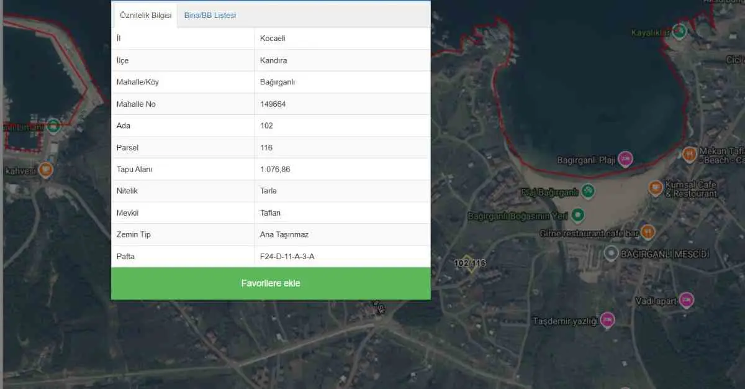Click the 102/116 parcel label on map
The image size is (745, 389).
(x=470, y=263)
